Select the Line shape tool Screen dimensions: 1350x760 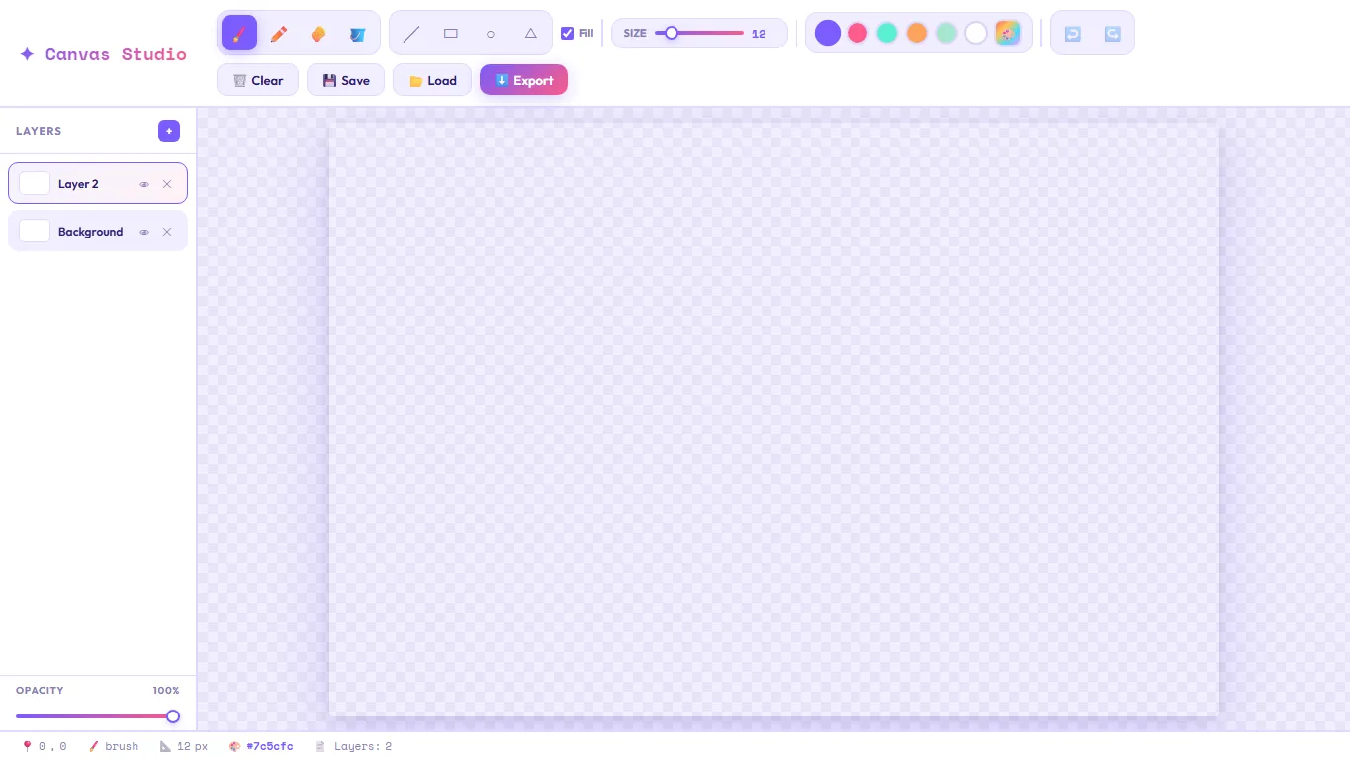(411, 33)
